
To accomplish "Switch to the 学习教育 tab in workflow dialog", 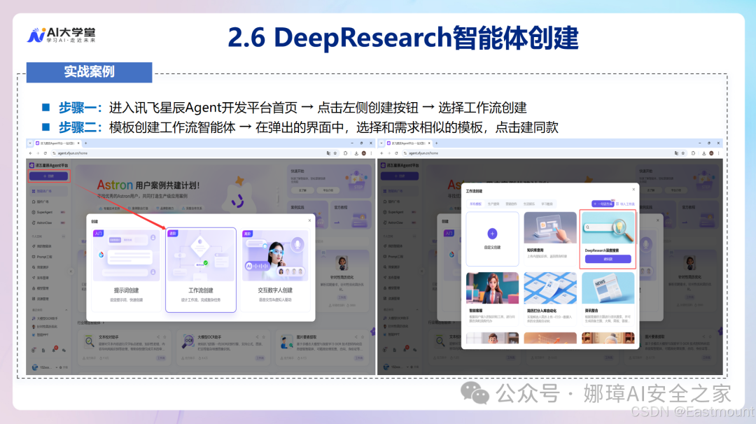I will point(547,204).
